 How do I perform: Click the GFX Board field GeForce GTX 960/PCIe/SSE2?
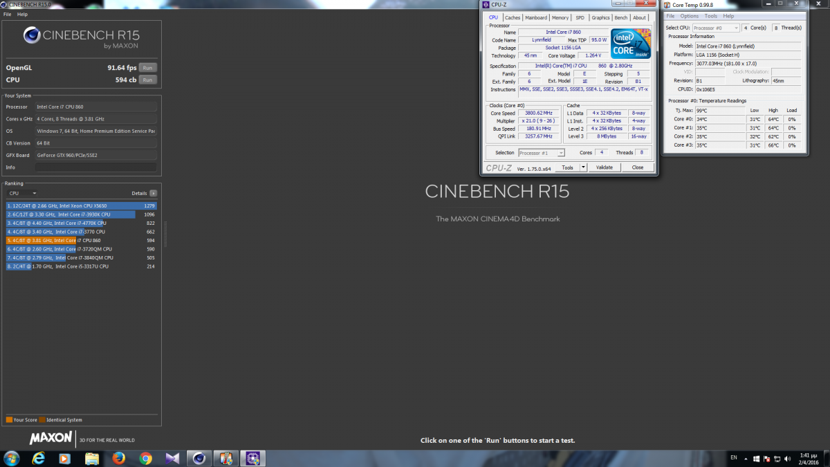click(x=95, y=155)
